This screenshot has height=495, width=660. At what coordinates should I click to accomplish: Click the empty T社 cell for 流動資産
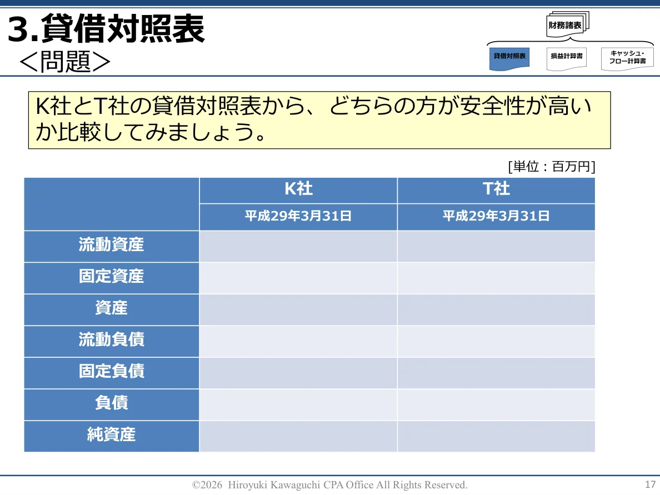[496, 246]
